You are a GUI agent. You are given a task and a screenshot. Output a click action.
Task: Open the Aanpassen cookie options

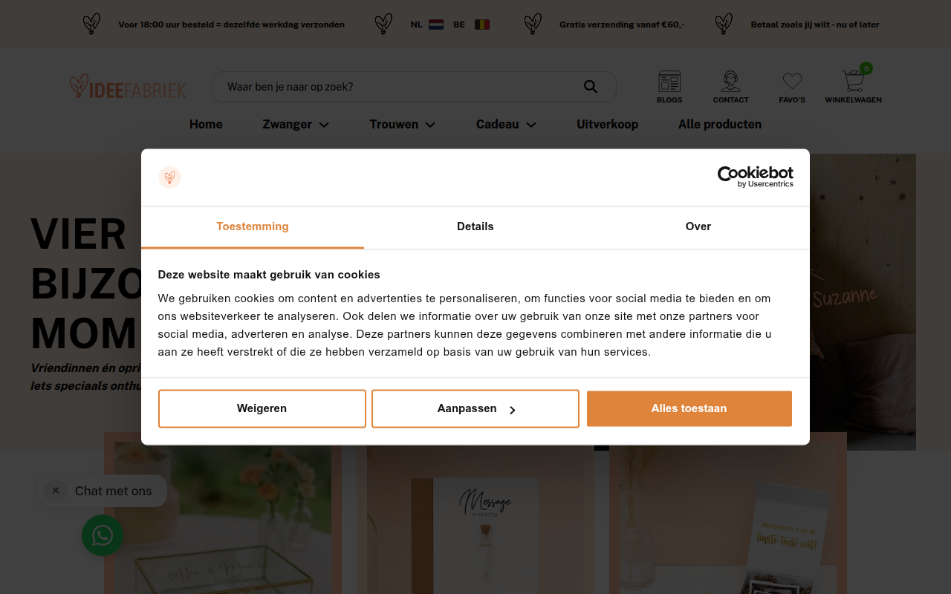[475, 409]
